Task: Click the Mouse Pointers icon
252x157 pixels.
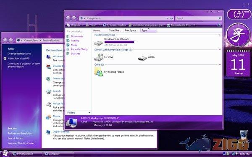Action: 48,104
